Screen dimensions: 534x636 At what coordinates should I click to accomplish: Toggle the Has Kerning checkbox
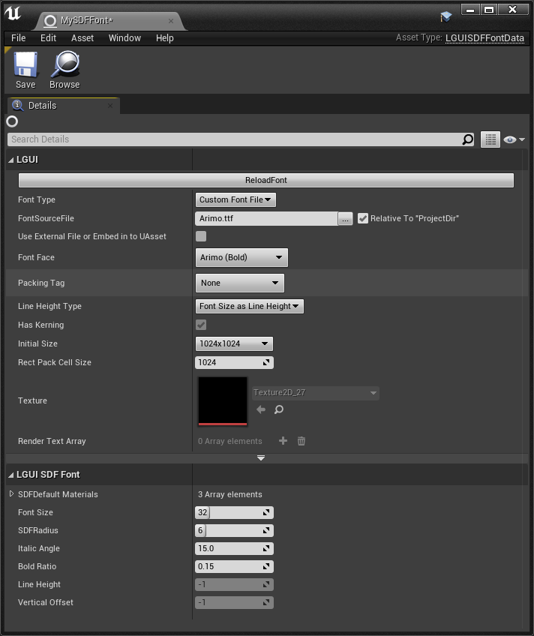[x=201, y=325]
